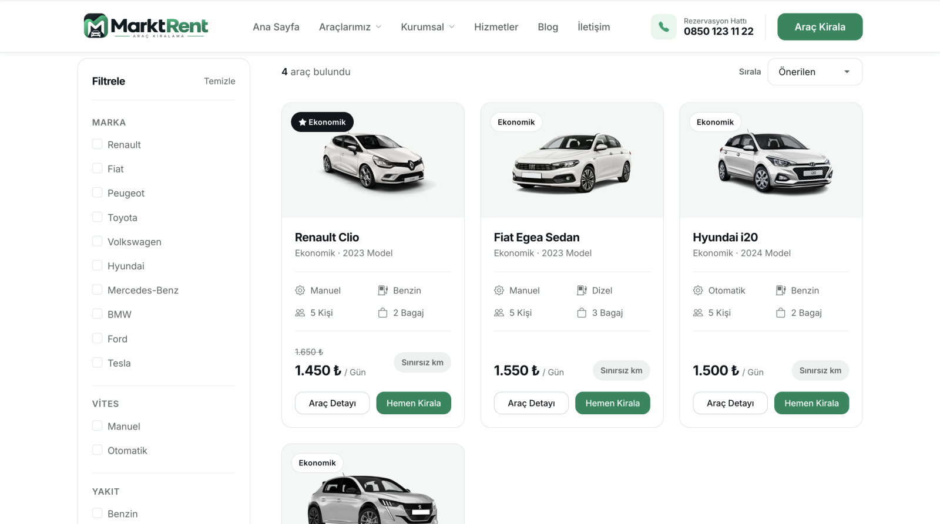
Task: Go to Ana Sayfa
Action: [x=276, y=27]
